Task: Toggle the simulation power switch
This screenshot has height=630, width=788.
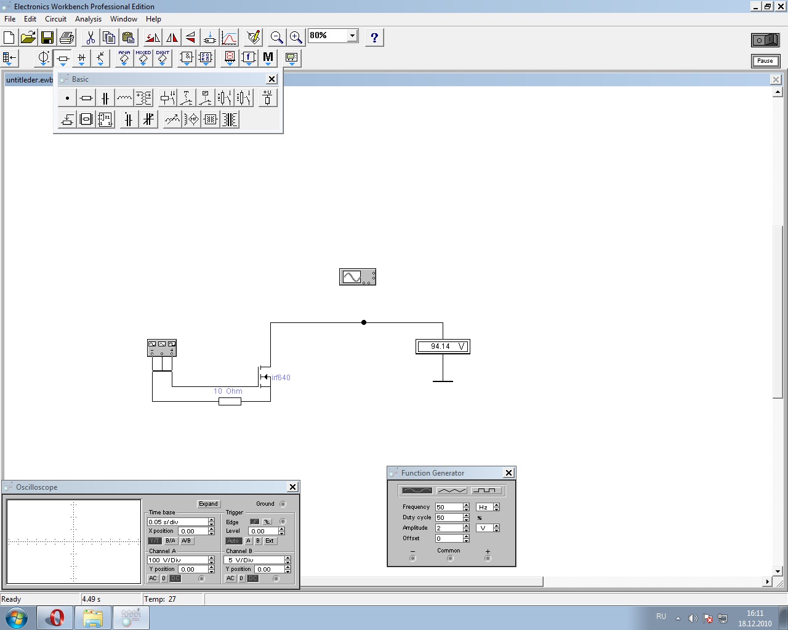Action: 765,40
